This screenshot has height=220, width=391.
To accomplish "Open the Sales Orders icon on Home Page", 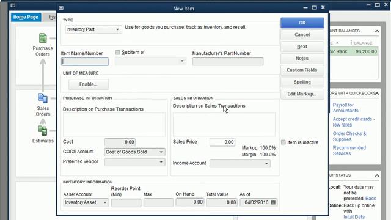I will click(43, 98).
